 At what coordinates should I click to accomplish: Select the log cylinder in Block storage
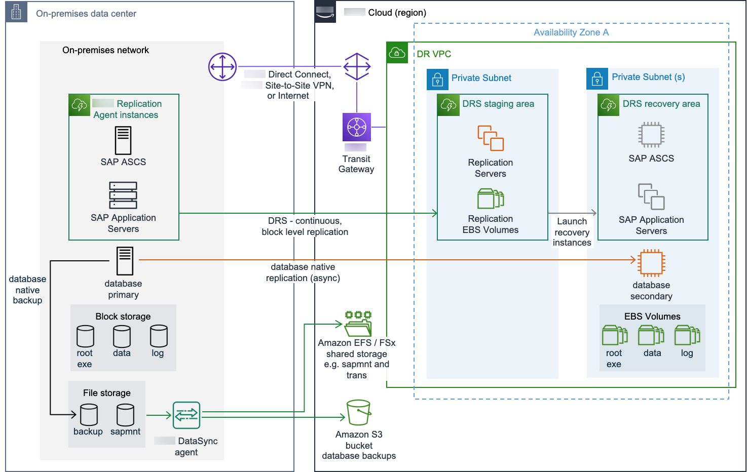tap(159, 336)
